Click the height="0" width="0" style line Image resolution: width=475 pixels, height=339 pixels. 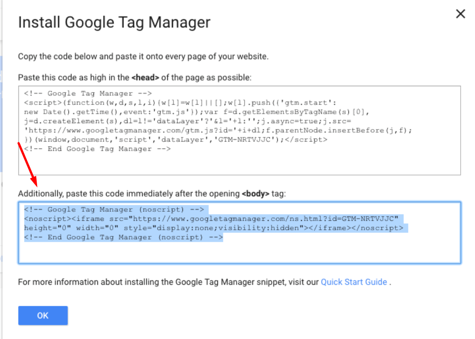point(213,228)
